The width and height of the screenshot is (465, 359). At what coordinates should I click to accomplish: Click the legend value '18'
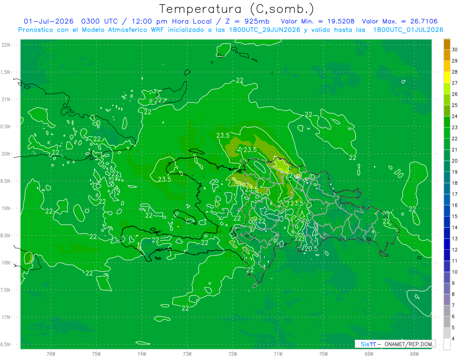point(455,183)
